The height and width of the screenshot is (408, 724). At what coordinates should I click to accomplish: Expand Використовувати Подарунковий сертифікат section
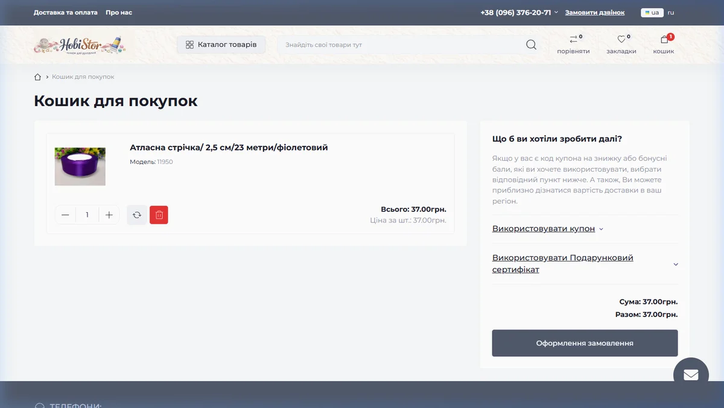[585, 264]
